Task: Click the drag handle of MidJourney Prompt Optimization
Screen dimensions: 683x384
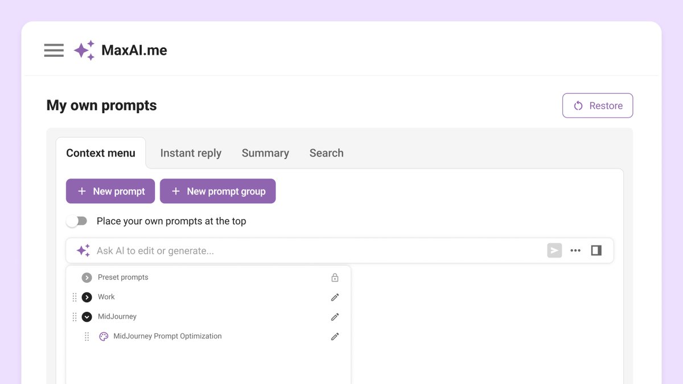Action: point(87,337)
